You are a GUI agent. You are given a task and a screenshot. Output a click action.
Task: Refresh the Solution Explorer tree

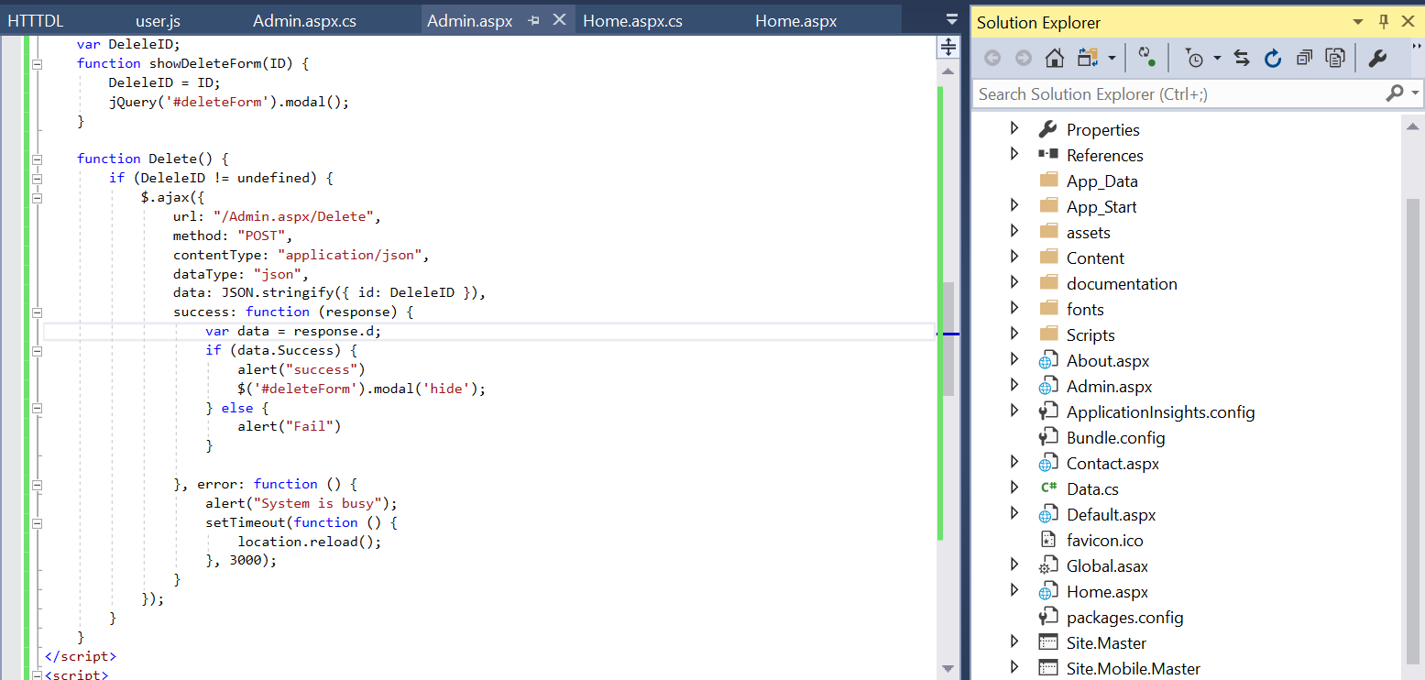[x=1272, y=59]
